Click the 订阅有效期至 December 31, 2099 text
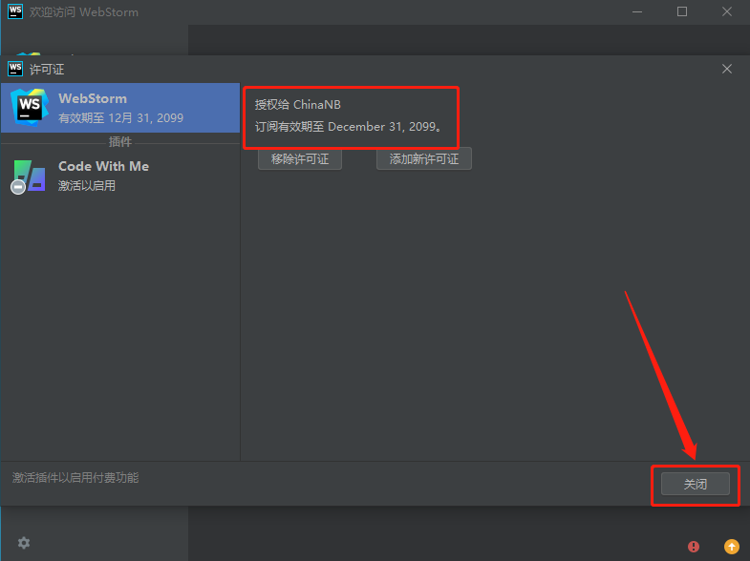The width and height of the screenshot is (750, 561). (348, 127)
